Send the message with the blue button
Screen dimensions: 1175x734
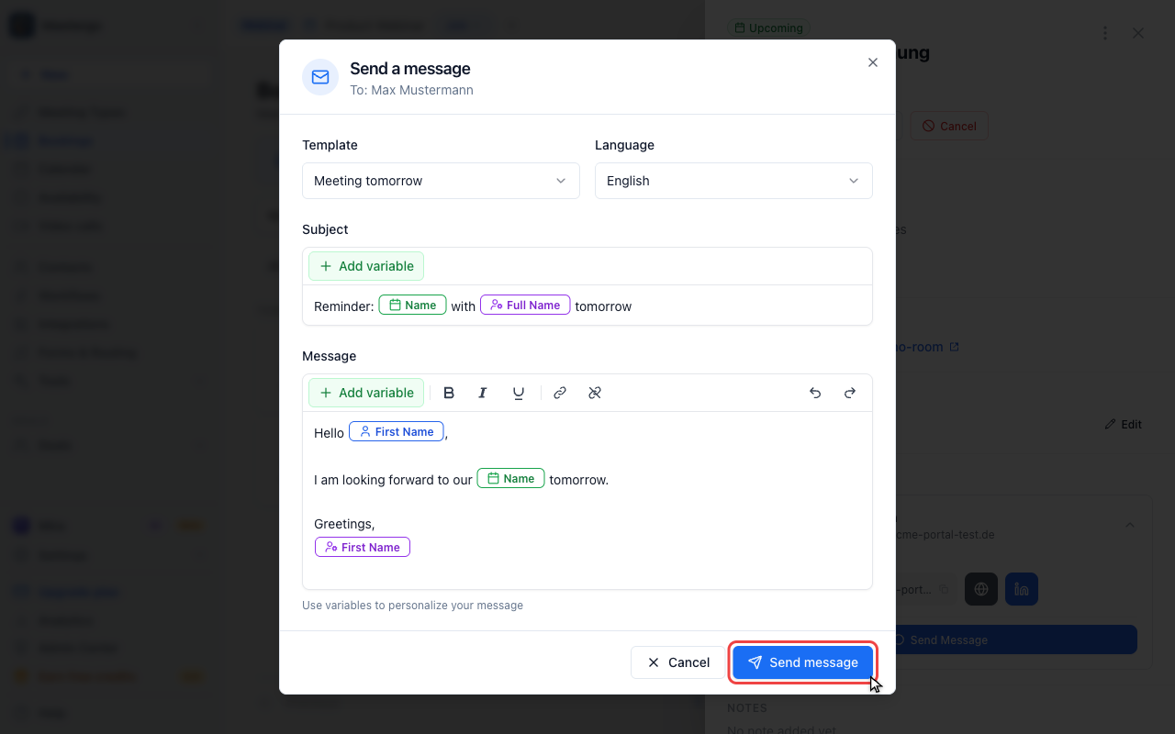pyautogui.click(x=802, y=662)
